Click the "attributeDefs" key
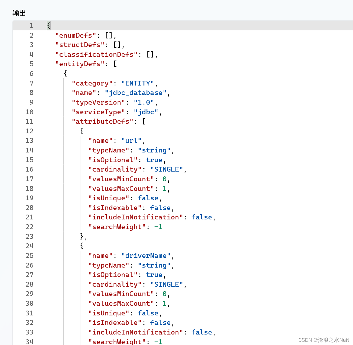Screen dimensions: 353x345 [103, 122]
